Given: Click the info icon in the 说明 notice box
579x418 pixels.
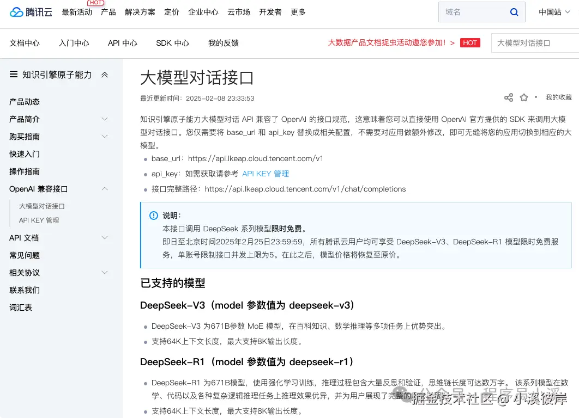Looking at the screenshot, I should tap(153, 216).
